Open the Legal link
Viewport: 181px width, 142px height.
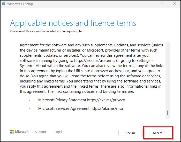(58, 132)
